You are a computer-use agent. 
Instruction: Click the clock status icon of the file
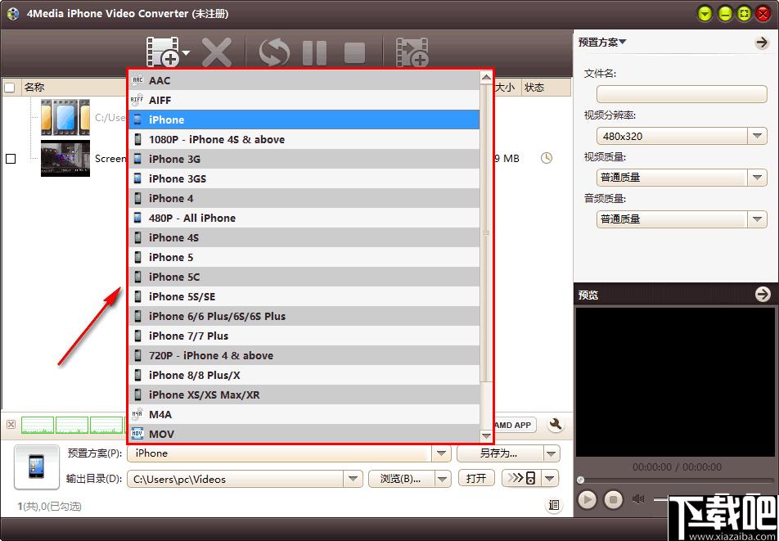point(547,158)
